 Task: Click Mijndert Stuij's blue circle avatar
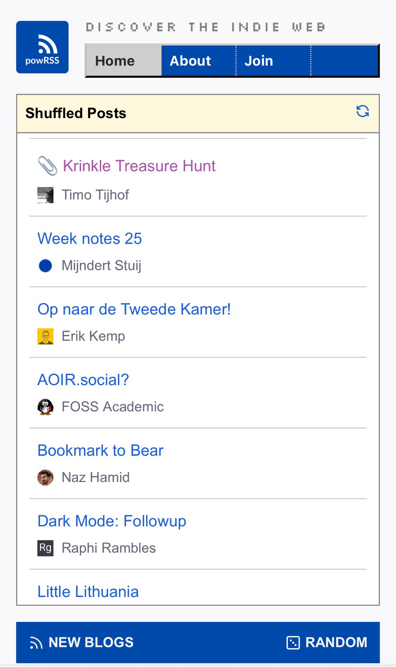tap(46, 266)
